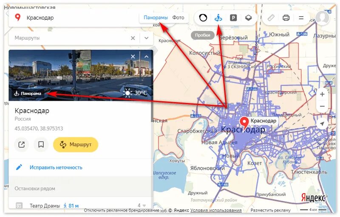Click Шапсугское вдхр. reservoir label
Image resolution: width=340 pixels, height=217 pixels.
(164, 175)
